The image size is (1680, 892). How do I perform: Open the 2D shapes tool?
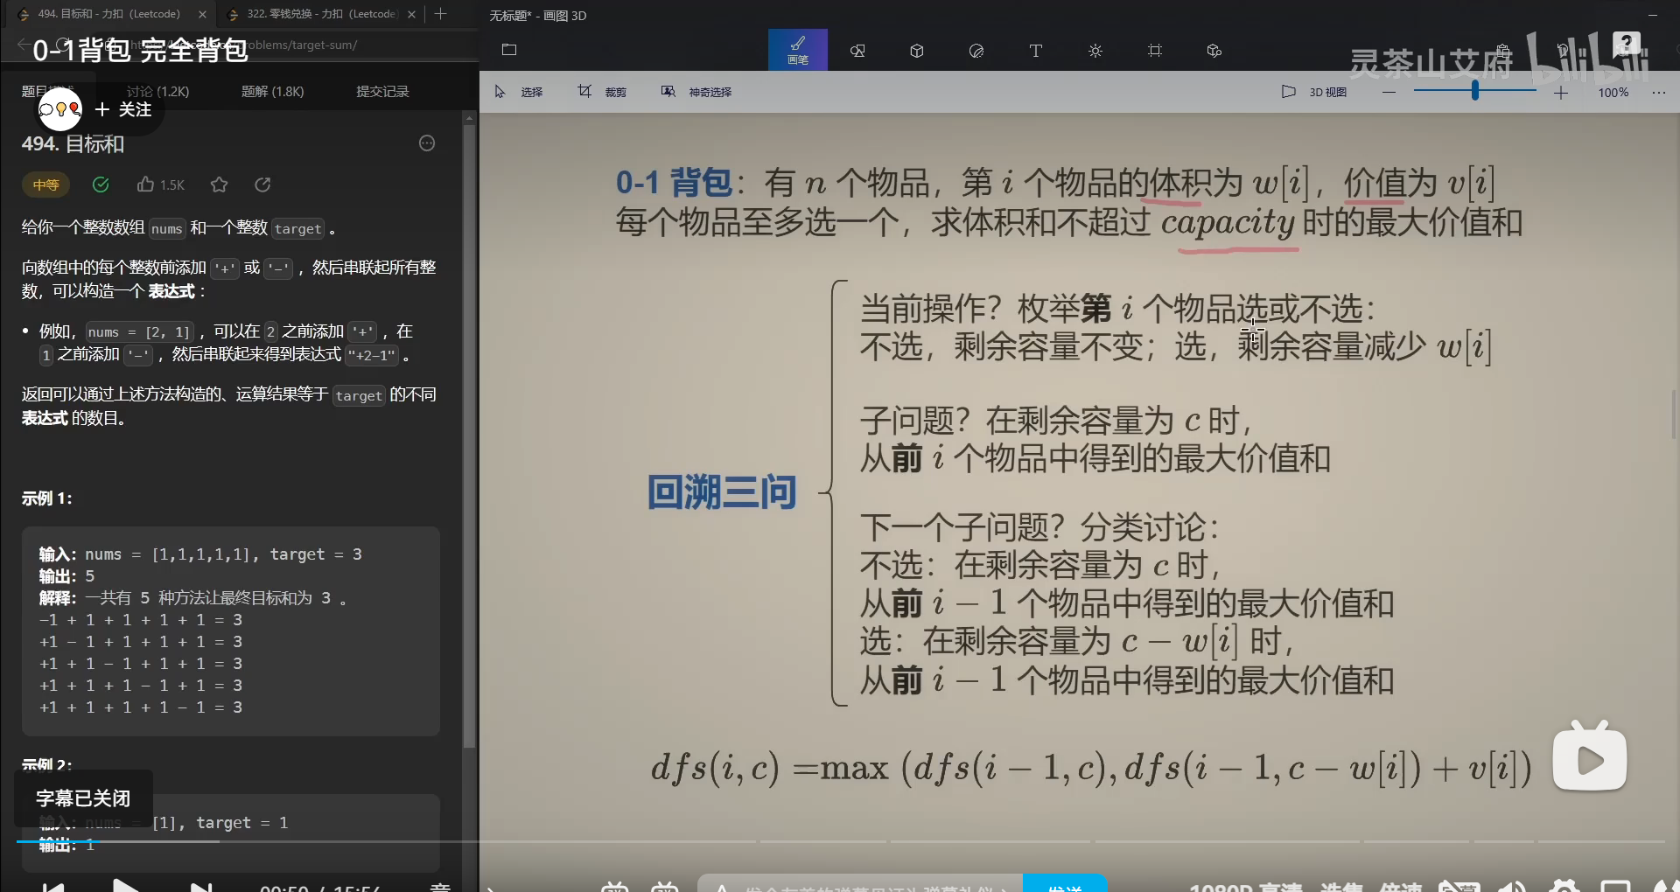tap(857, 51)
